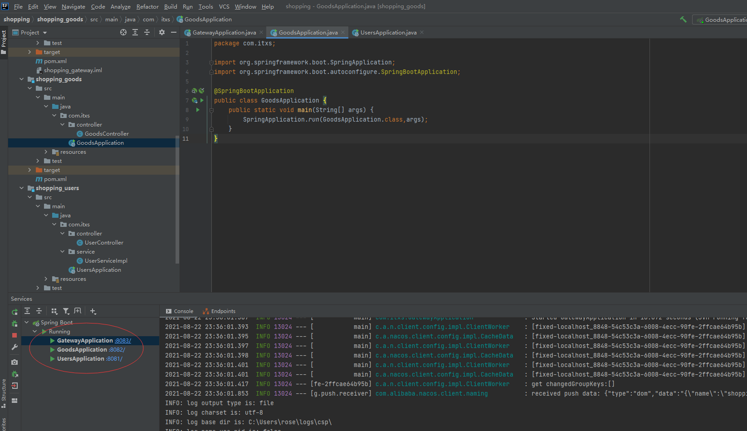This screenshot has height=431, width=747.
Task: Select UsersApplication in Services tree
Action: [81, 358]
